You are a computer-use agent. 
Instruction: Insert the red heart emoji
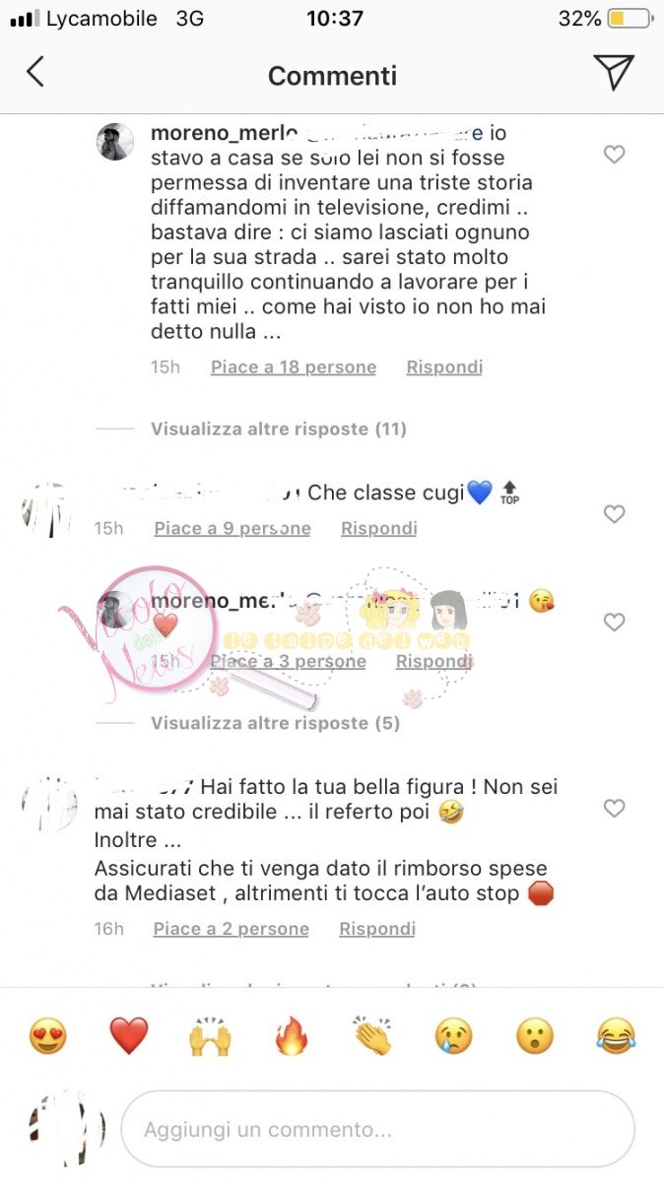[128, 1036]
